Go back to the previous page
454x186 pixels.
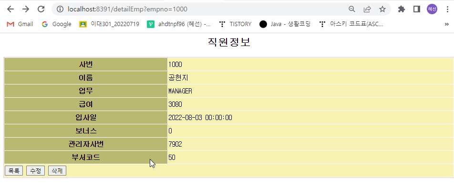10,9
